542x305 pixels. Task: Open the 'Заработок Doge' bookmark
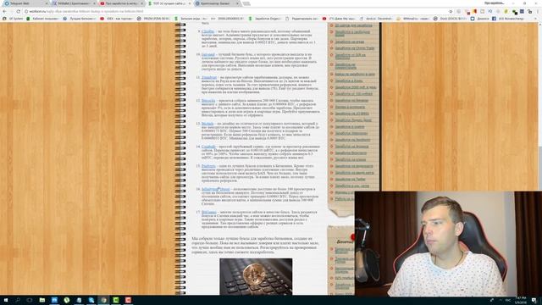click(x=265, y=19)
